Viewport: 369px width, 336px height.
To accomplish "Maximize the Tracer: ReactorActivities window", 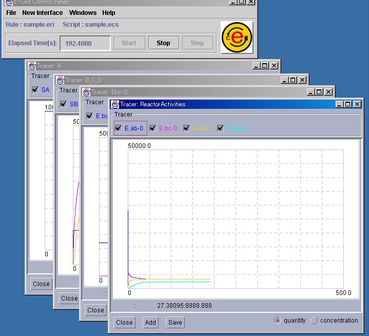I will (347, 104).
